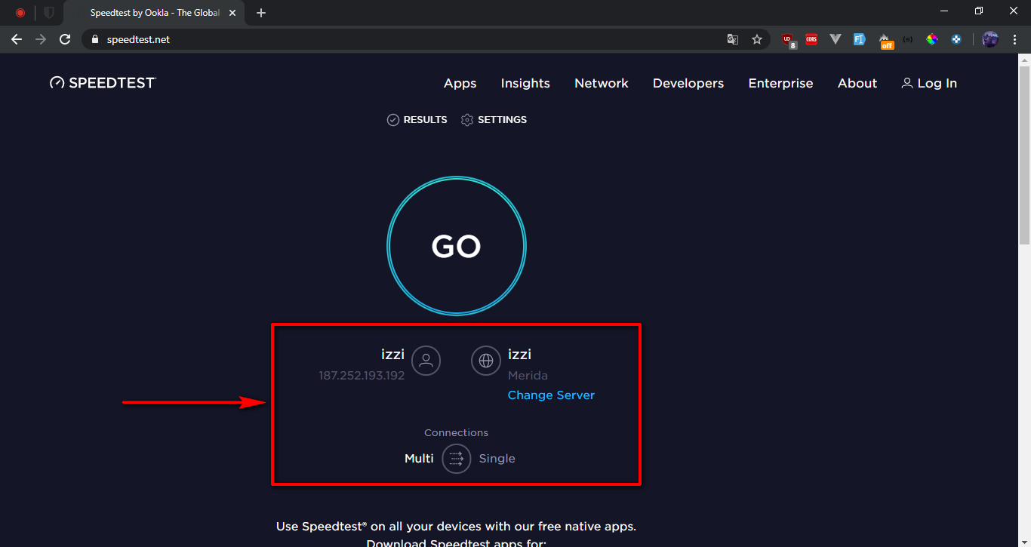Image resolution: width=1031 pixels, height=547 pixels.
Task: Open the Network menu item
Action: 601,84
